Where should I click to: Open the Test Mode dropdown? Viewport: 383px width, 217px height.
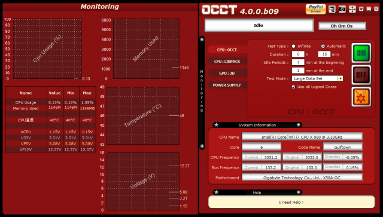pos(340,78)
